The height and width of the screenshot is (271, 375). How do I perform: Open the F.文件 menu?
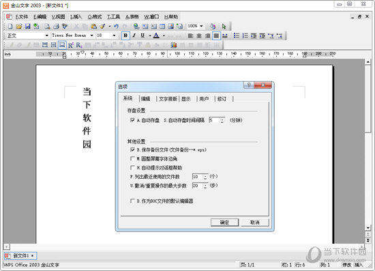(22, 17)
